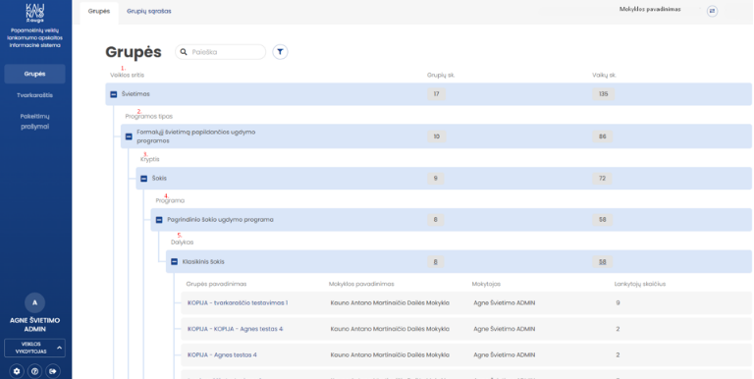Click the Kauno logo in the sidebar
754x379 pixels.
[34, 14]
